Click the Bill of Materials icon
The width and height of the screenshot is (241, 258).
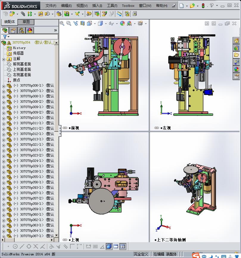97,14
